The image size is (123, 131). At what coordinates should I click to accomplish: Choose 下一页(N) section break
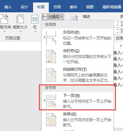(78, 101)
